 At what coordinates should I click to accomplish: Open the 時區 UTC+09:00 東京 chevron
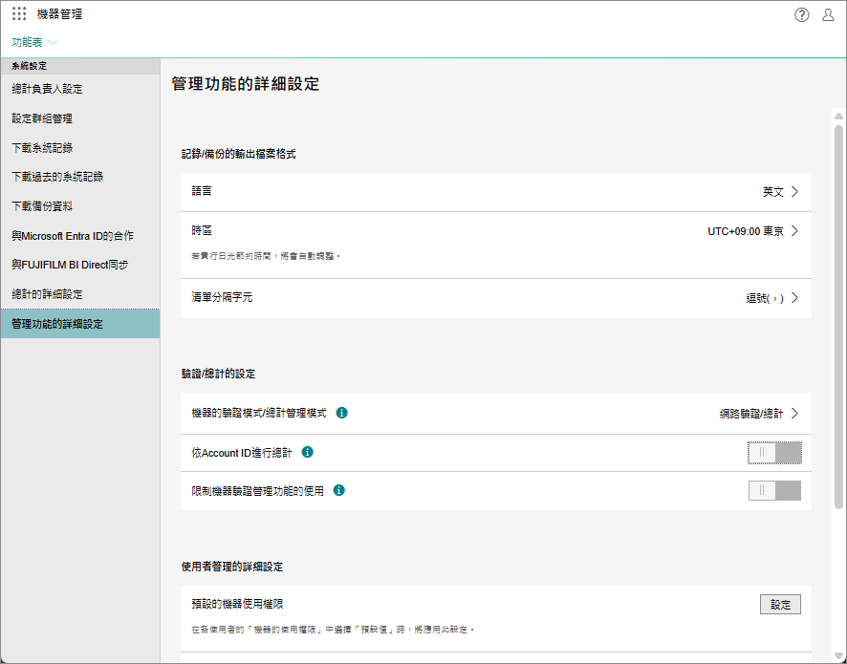click(x=794, y=231)
